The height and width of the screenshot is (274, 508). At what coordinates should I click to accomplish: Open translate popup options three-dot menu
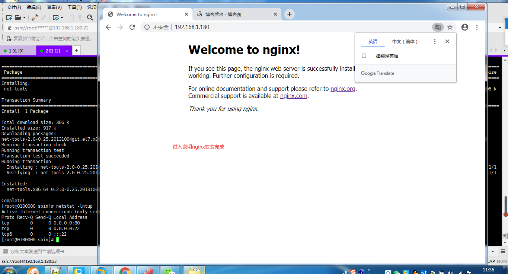coord(435,42)
